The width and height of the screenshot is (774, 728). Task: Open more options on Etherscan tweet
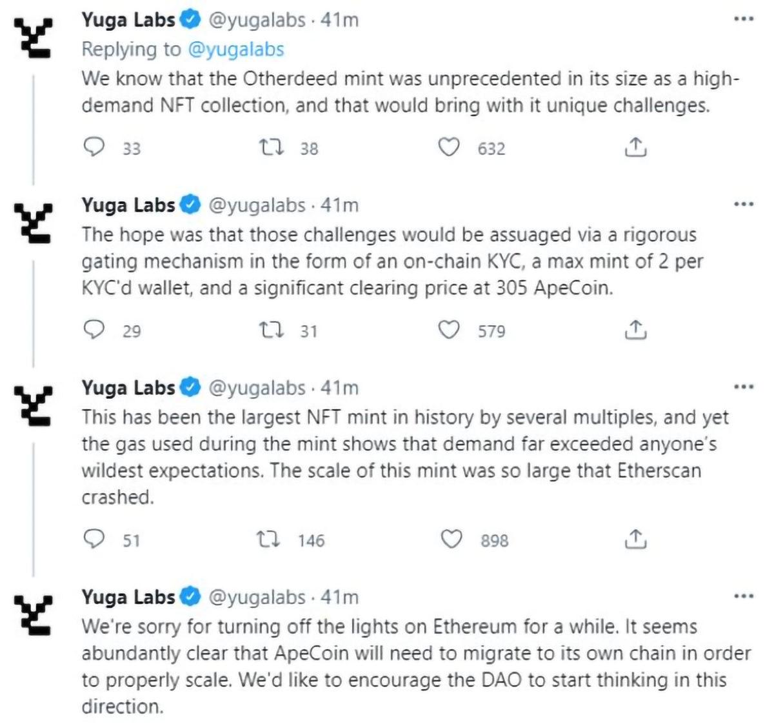[743, 387]
